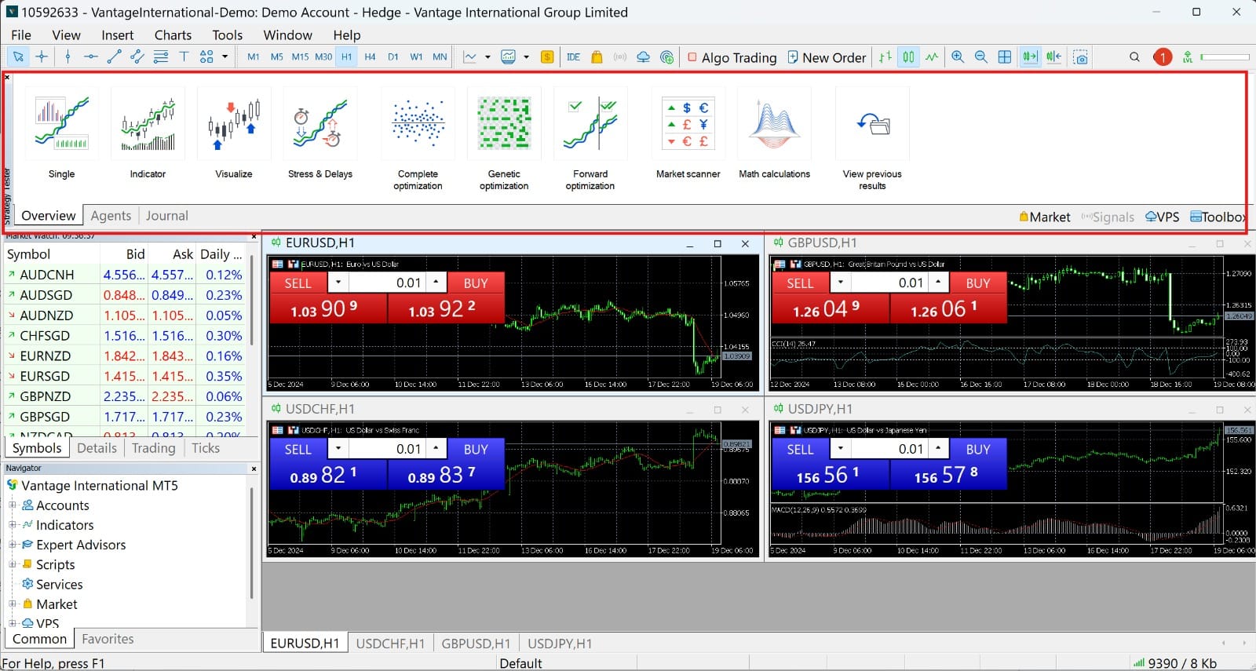
Task: Click the View previous results icon
Action: tap(872, 126)
